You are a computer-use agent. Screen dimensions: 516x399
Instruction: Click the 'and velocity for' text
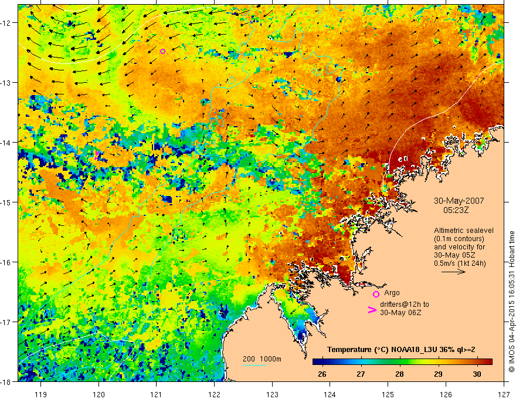pos(459,247)
